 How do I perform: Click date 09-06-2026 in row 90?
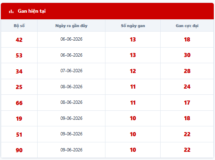click(71, 150)
